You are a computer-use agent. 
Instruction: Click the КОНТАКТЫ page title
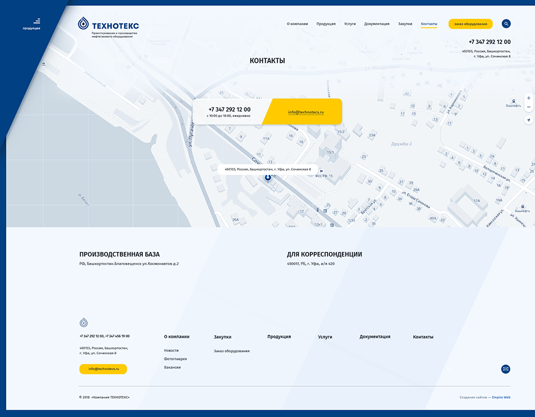click(x=267, y=61)
